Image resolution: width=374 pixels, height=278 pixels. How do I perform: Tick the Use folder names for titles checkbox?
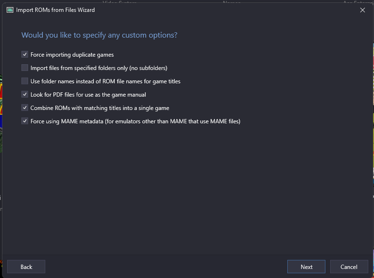pos(25,81)
